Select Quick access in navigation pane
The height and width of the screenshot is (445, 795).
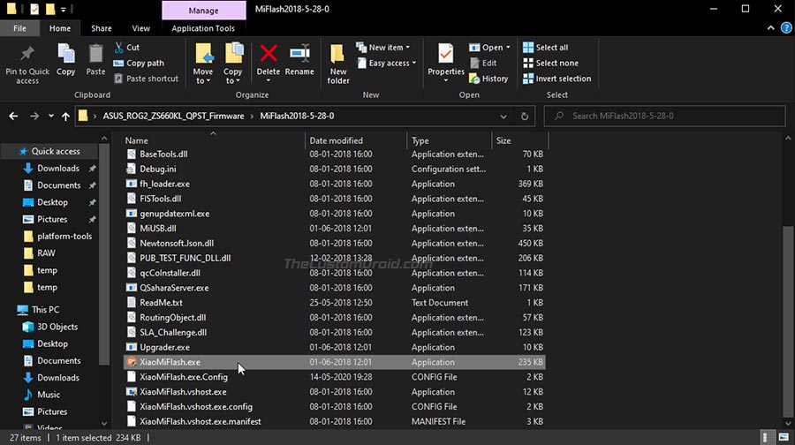(49, 151)
